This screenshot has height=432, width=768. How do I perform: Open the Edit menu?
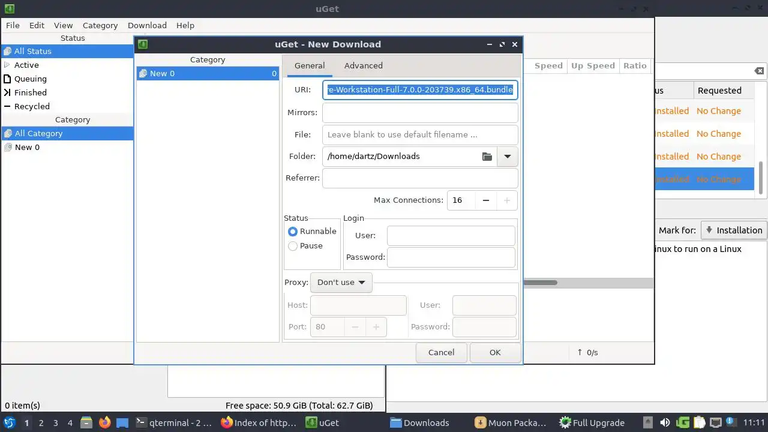point(37,25)
